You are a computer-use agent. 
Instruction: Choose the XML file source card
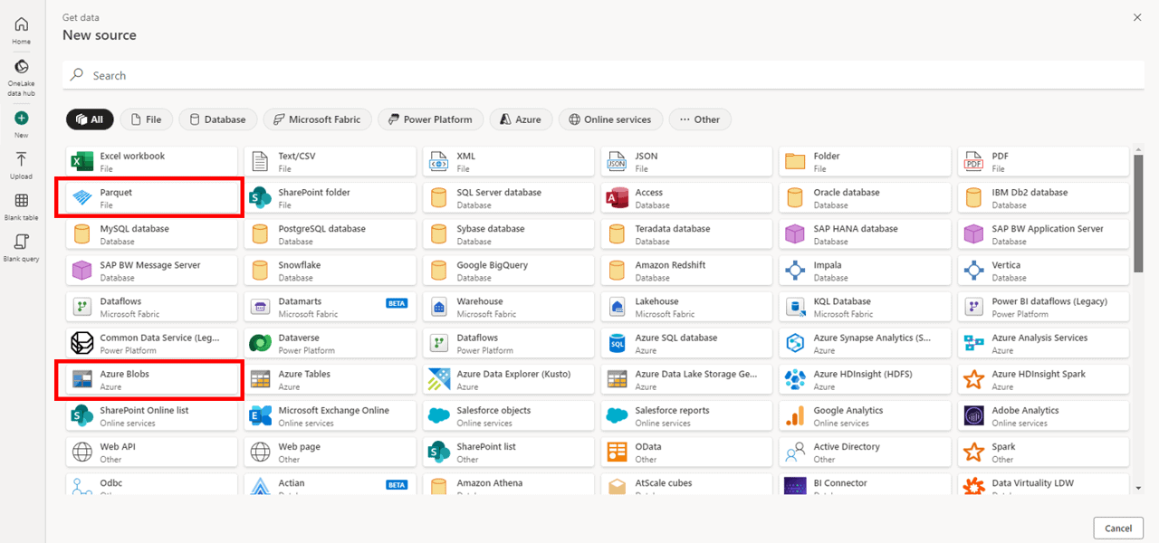508,162
